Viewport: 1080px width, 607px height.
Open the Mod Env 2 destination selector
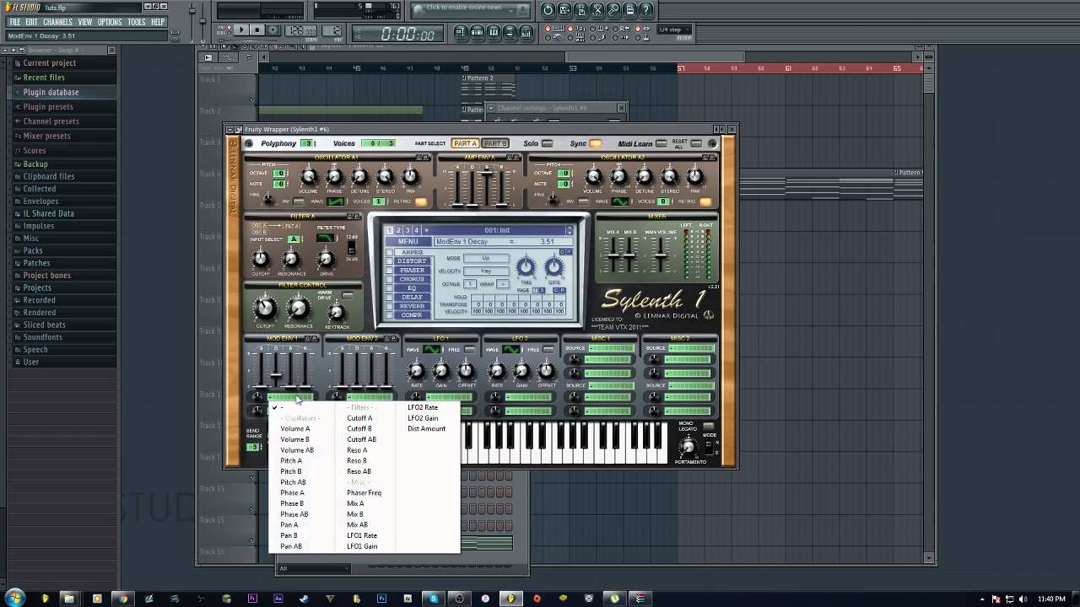tap(369, 396)
